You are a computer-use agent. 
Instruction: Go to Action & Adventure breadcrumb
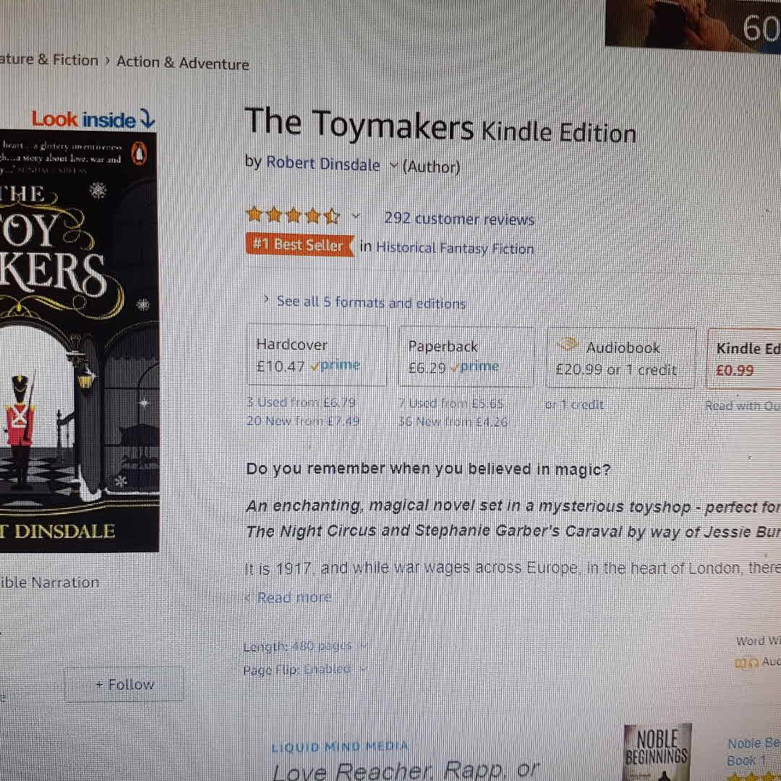(x=183, y=63)
